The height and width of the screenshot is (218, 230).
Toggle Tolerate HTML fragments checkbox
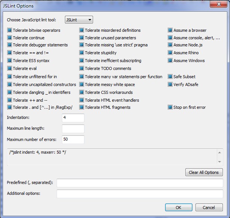click(x=81, y=107)
